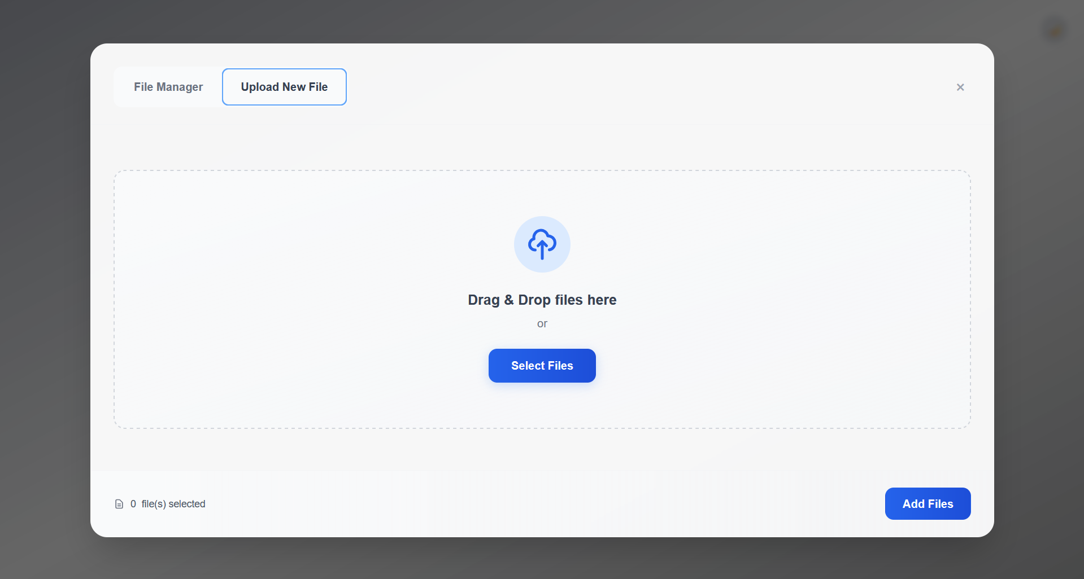Click the word "Manager" in the first tab
1084x579 pixels.
[x=180, y=87]
